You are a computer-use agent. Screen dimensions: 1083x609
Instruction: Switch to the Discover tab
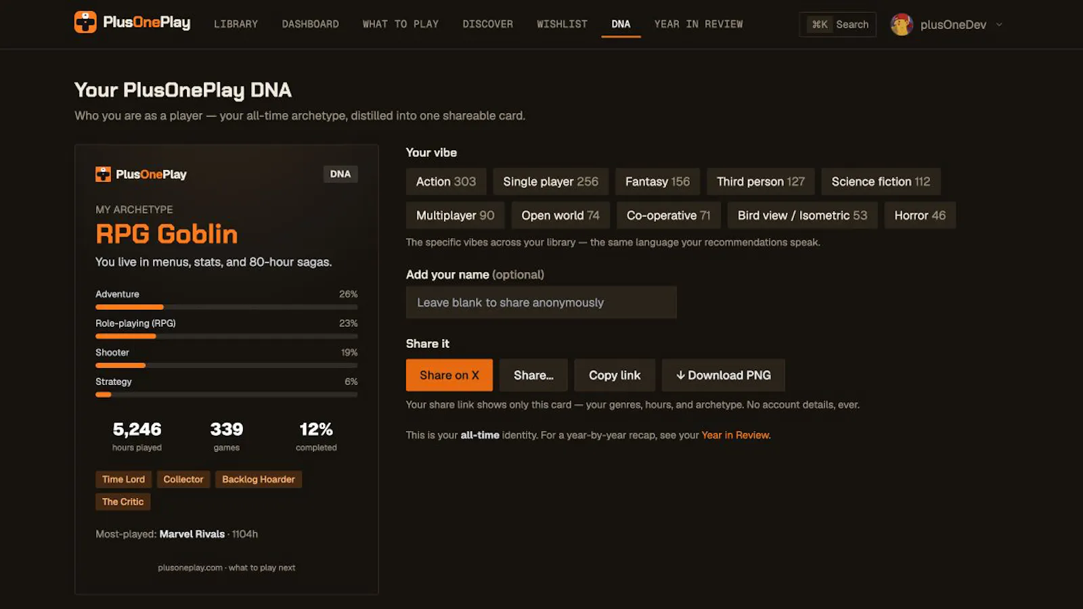[x=487, y=24]
